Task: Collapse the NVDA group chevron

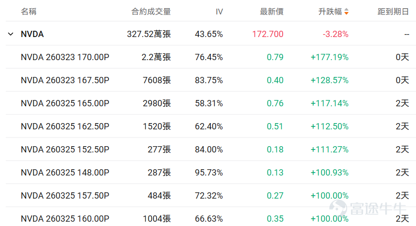Action: pyautogui.click(x=11, y=34)
